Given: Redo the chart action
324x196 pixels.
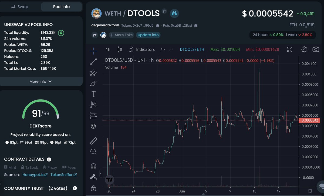Looking at the screenshot, I should [x=171, y=49].
